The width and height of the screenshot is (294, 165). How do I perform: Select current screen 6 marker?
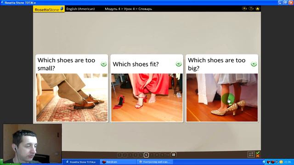click(146, 155)
